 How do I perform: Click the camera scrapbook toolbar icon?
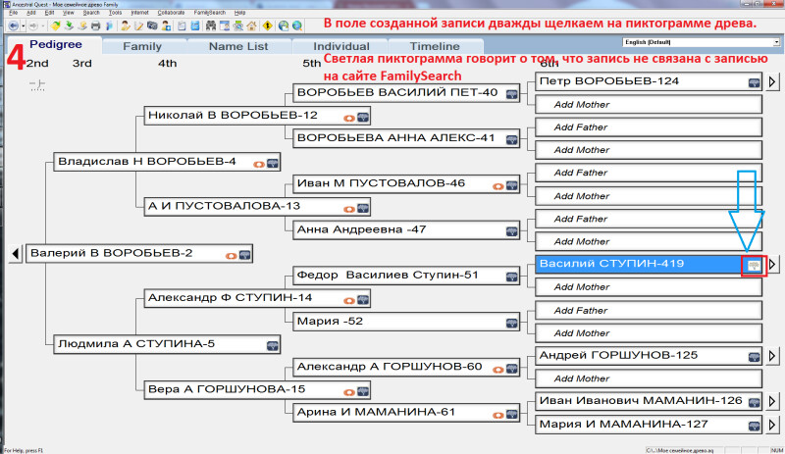click(152, 25)
